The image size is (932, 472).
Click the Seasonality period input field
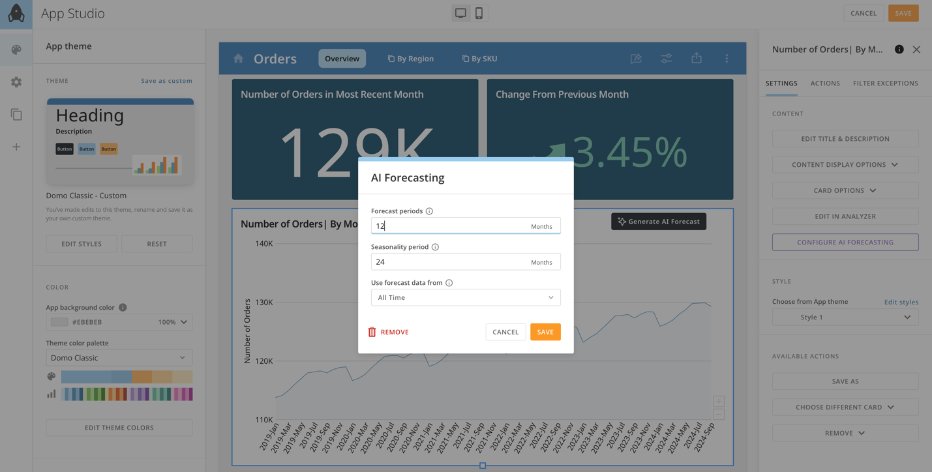point(466,262)
